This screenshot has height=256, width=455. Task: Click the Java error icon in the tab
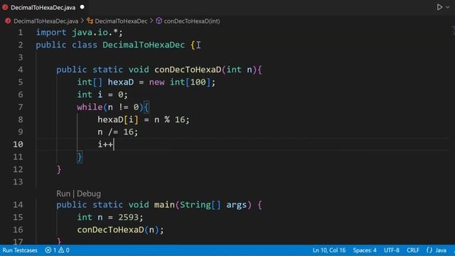coord(5,7)
